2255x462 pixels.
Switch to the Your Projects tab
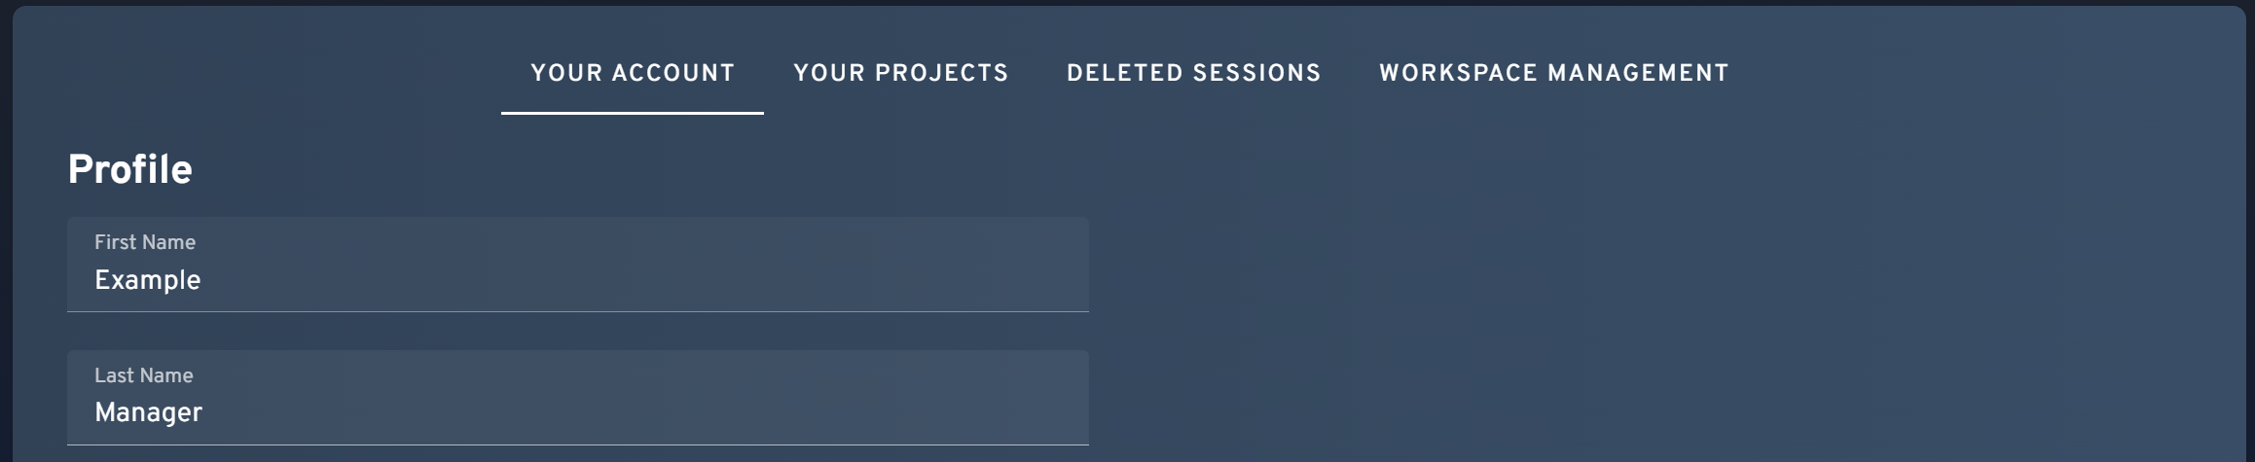point(900,74)
